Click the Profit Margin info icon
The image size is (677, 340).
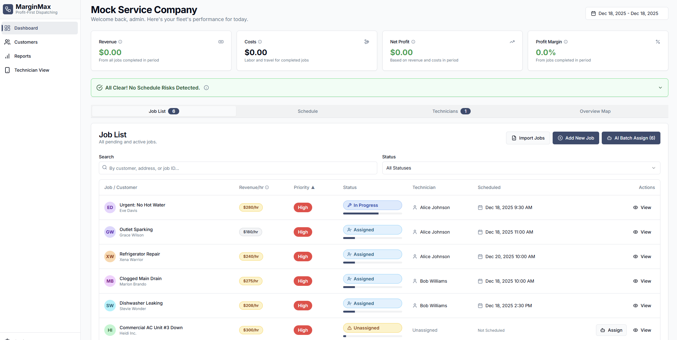click(x=566, y=42)
